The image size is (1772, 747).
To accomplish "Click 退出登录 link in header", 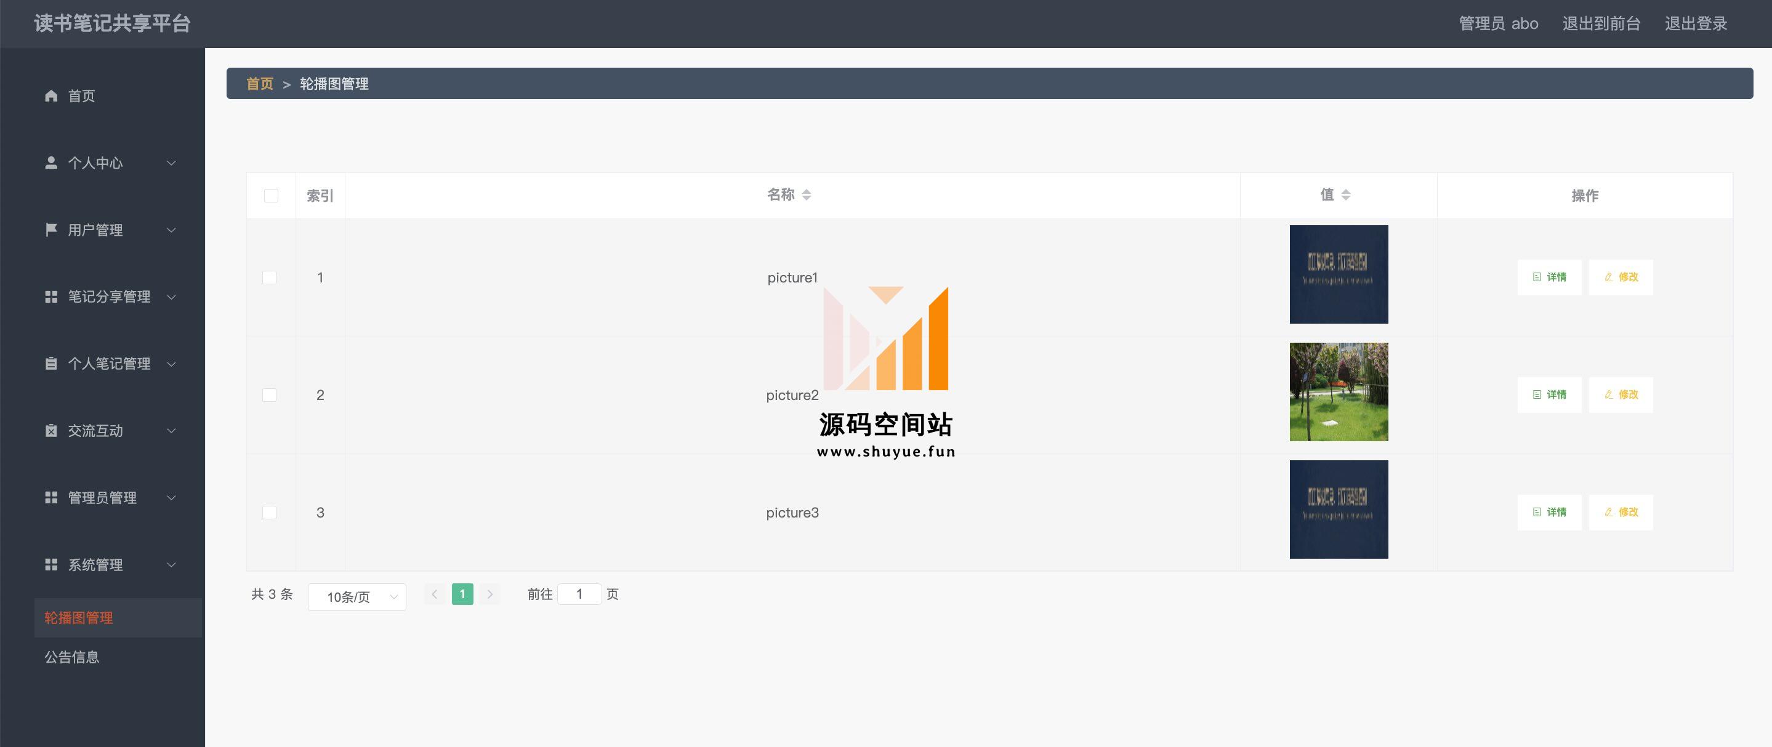I will coord(1696,23).
